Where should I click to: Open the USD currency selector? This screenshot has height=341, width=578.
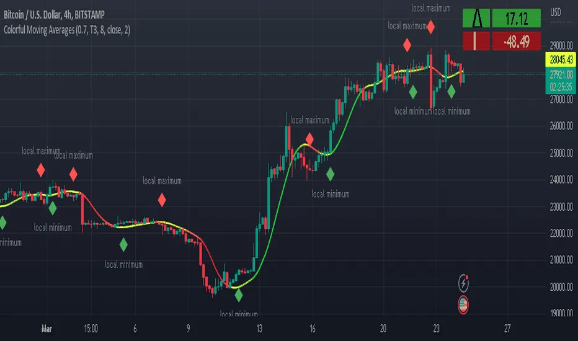[556, 12]
